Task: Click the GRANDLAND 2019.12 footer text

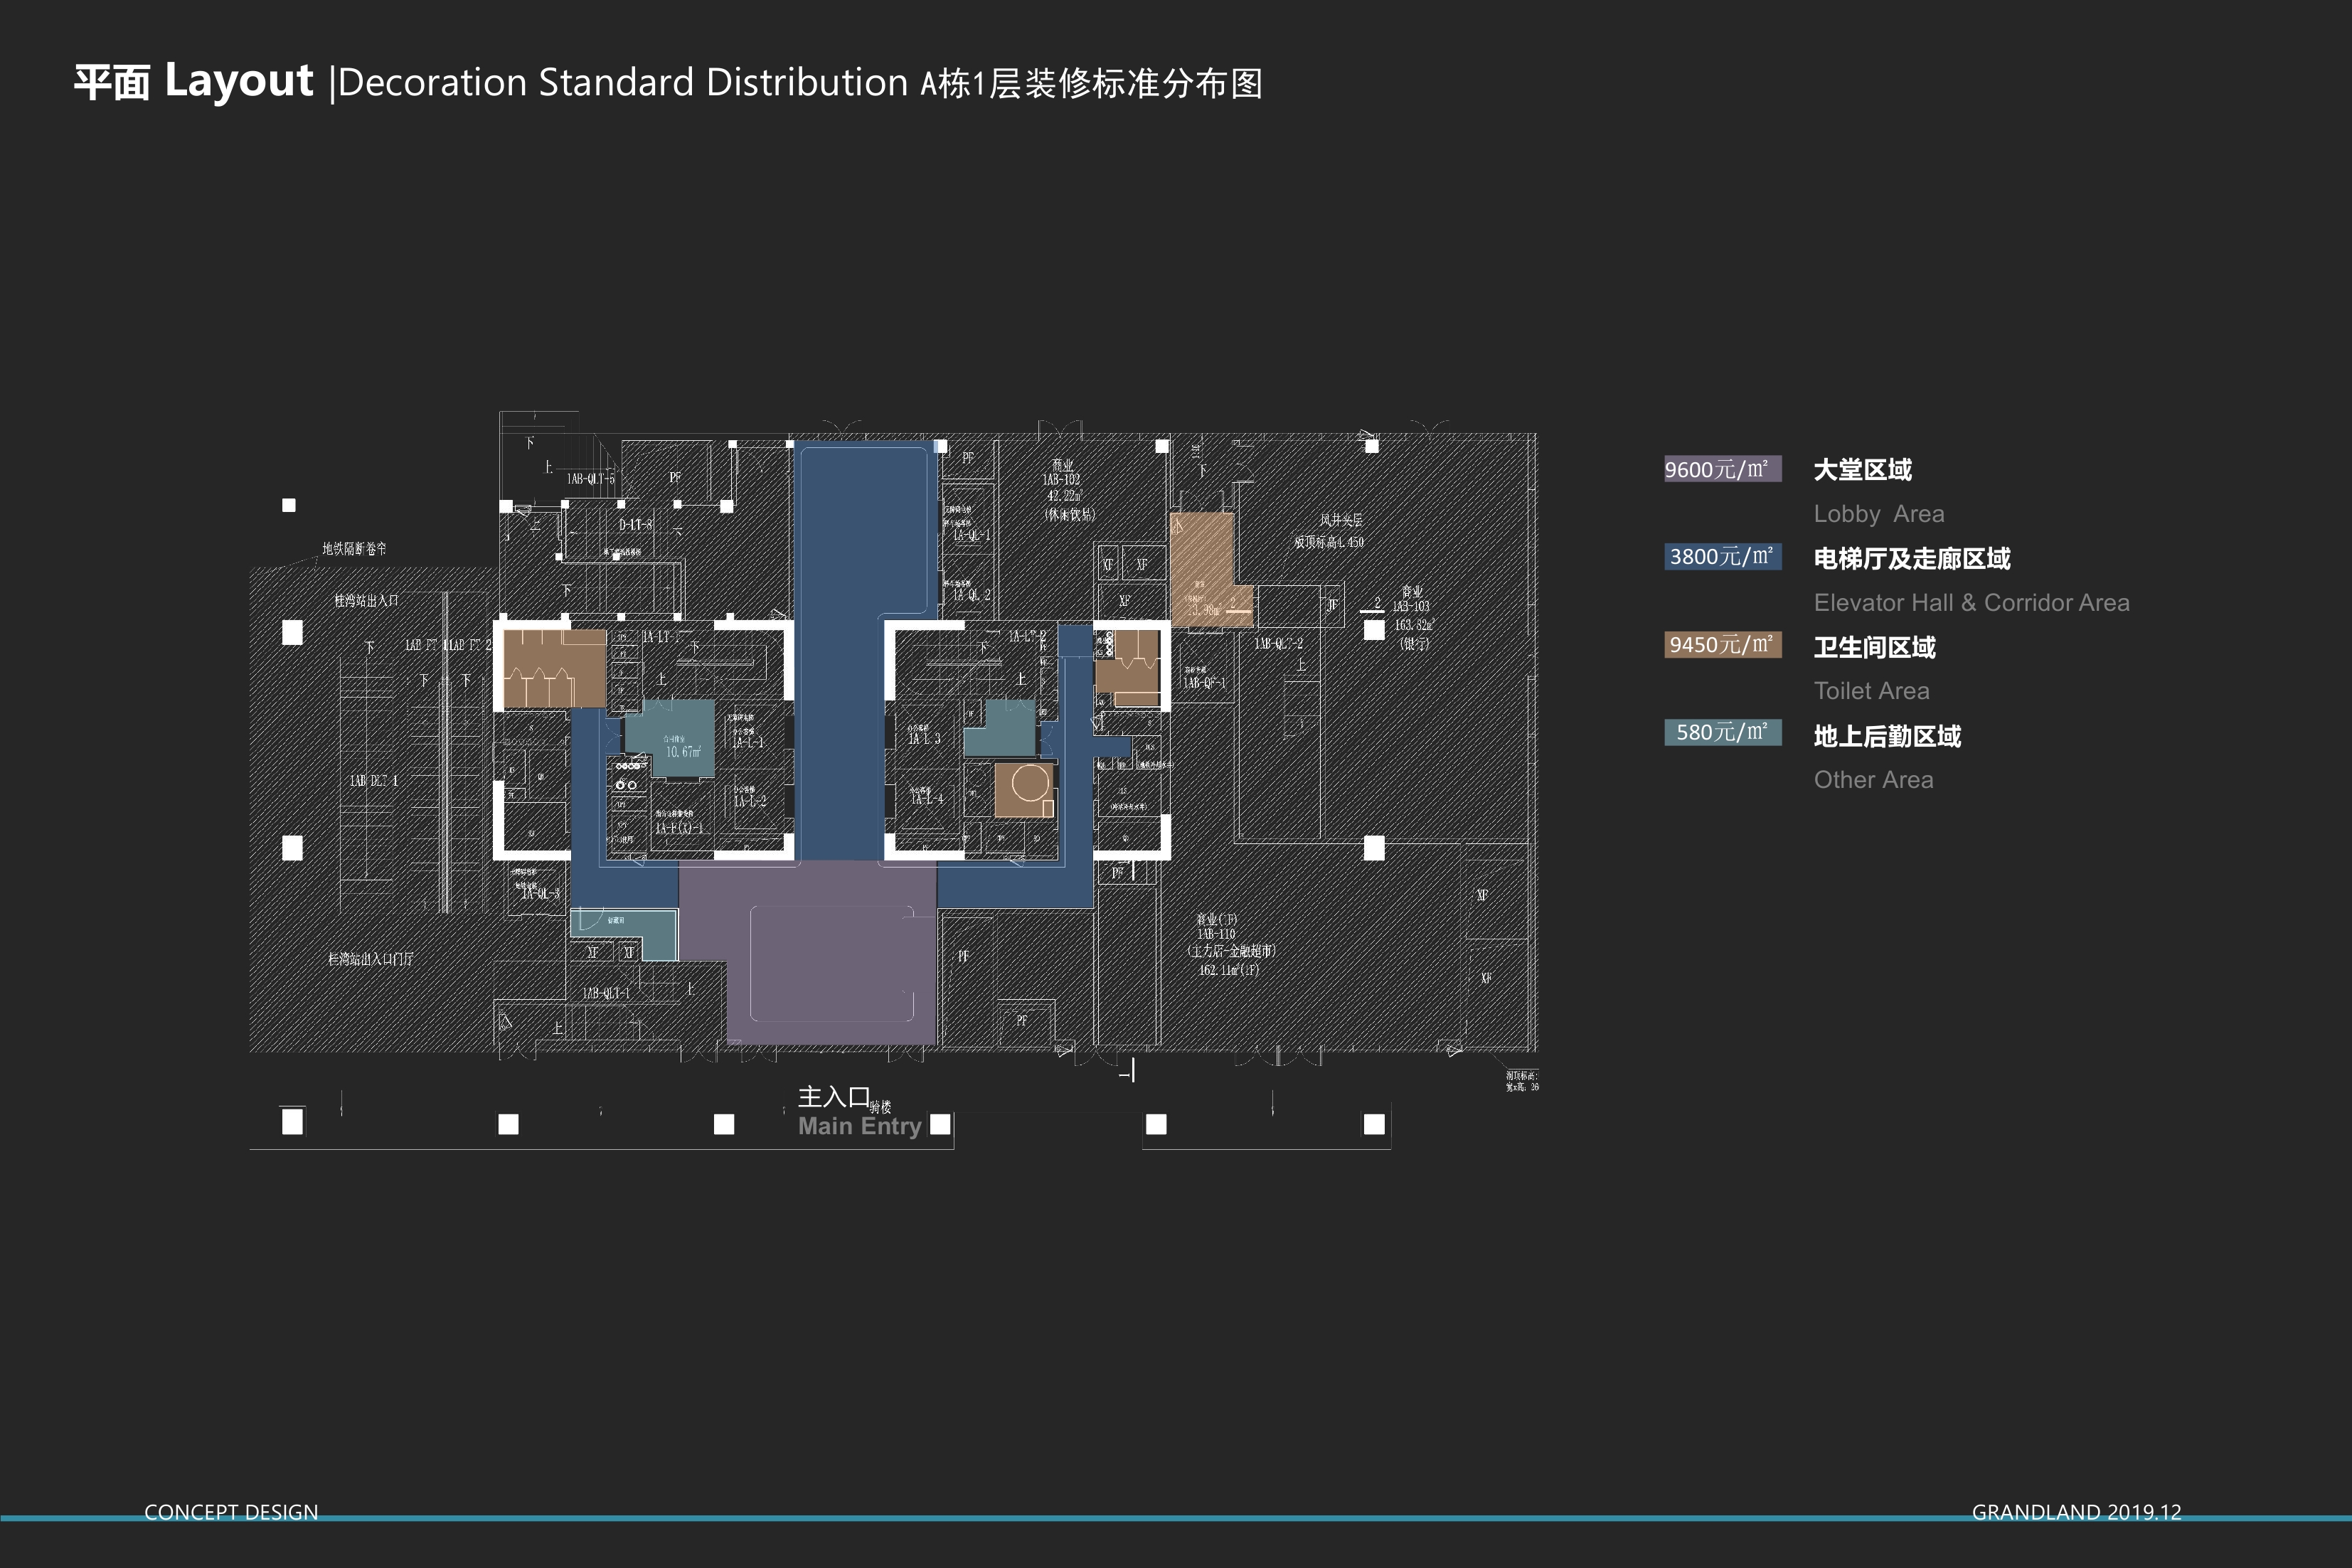Action: click(2076, 1512)
